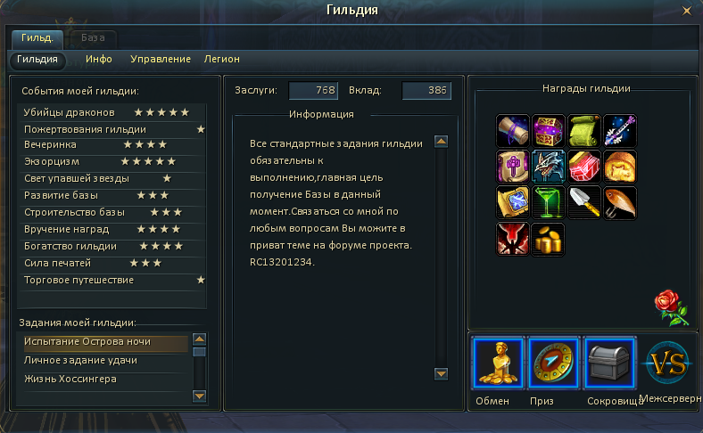The image size is (703, 433).
Task: Click the information text down arrow
Action: [442, 373]
